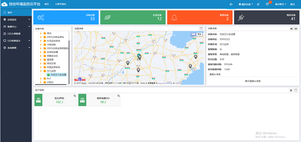Viewport: 301px width, 142px height.
Task: Expand the 数据中心 sidebar menu
Action: (x=16, y=27)
